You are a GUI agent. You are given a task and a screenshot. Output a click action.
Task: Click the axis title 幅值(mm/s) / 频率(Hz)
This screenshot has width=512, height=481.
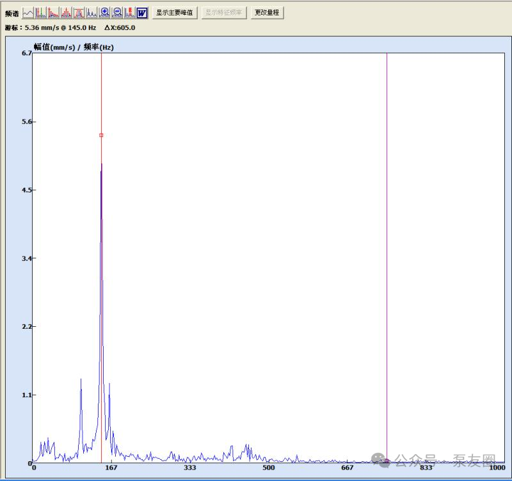click(74, 47)
